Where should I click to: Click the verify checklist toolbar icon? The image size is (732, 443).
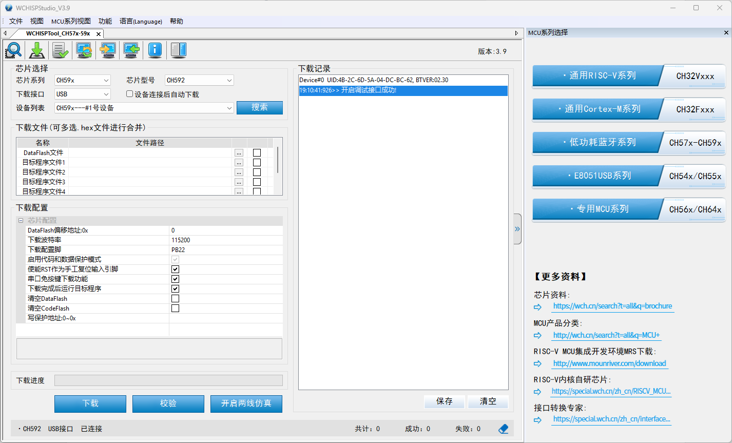click(x=61, y=50)
